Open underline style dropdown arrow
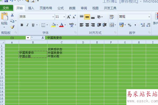 [x=37, y=25]
